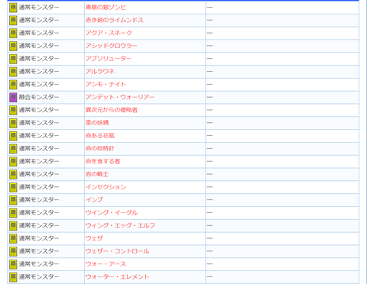The height and width of the screenshot is (284, 367).
Task: Click 通常モンスター text in the アルラウネ row
Action: [39, 72]
